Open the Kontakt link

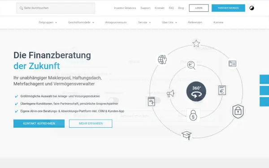159,8
